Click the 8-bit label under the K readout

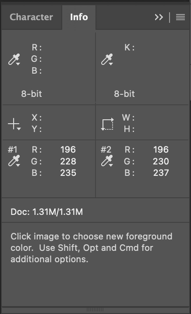tap(124, 94)
